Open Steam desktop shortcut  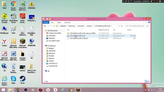tap(23, 80)
